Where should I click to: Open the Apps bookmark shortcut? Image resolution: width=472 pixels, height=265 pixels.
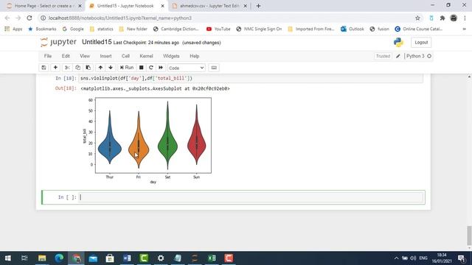point(13,29)
